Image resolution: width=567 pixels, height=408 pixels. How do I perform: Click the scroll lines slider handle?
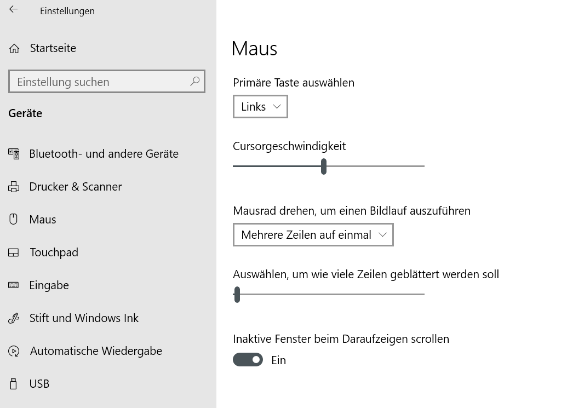coord(237,294)
